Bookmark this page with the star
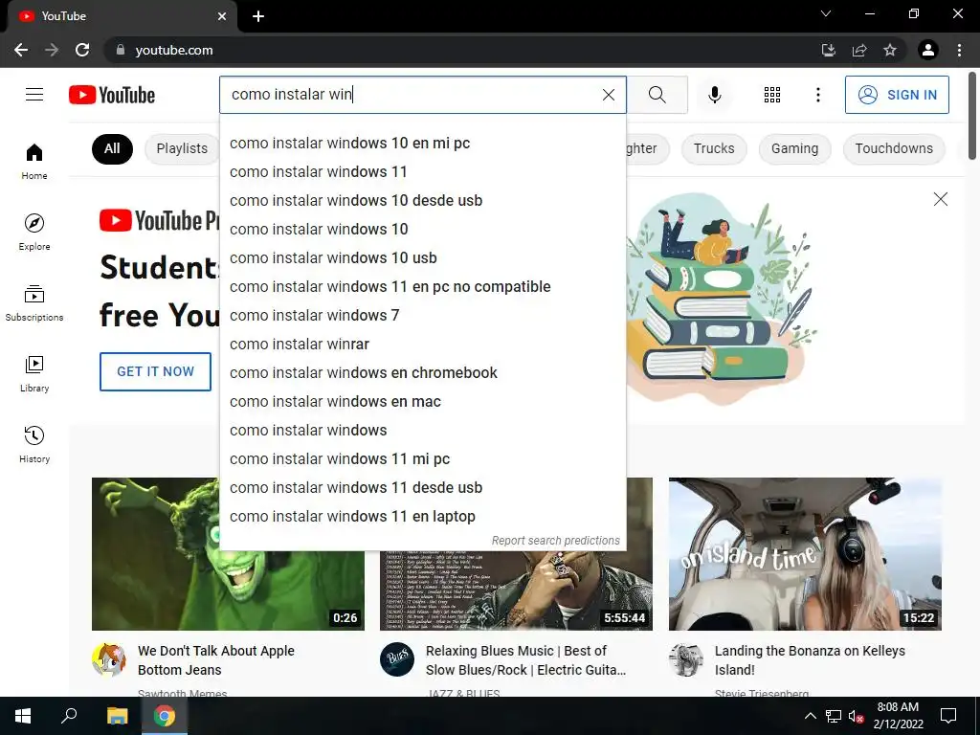The width and height of the screenshot is (980, 735). tap(890, 50)
